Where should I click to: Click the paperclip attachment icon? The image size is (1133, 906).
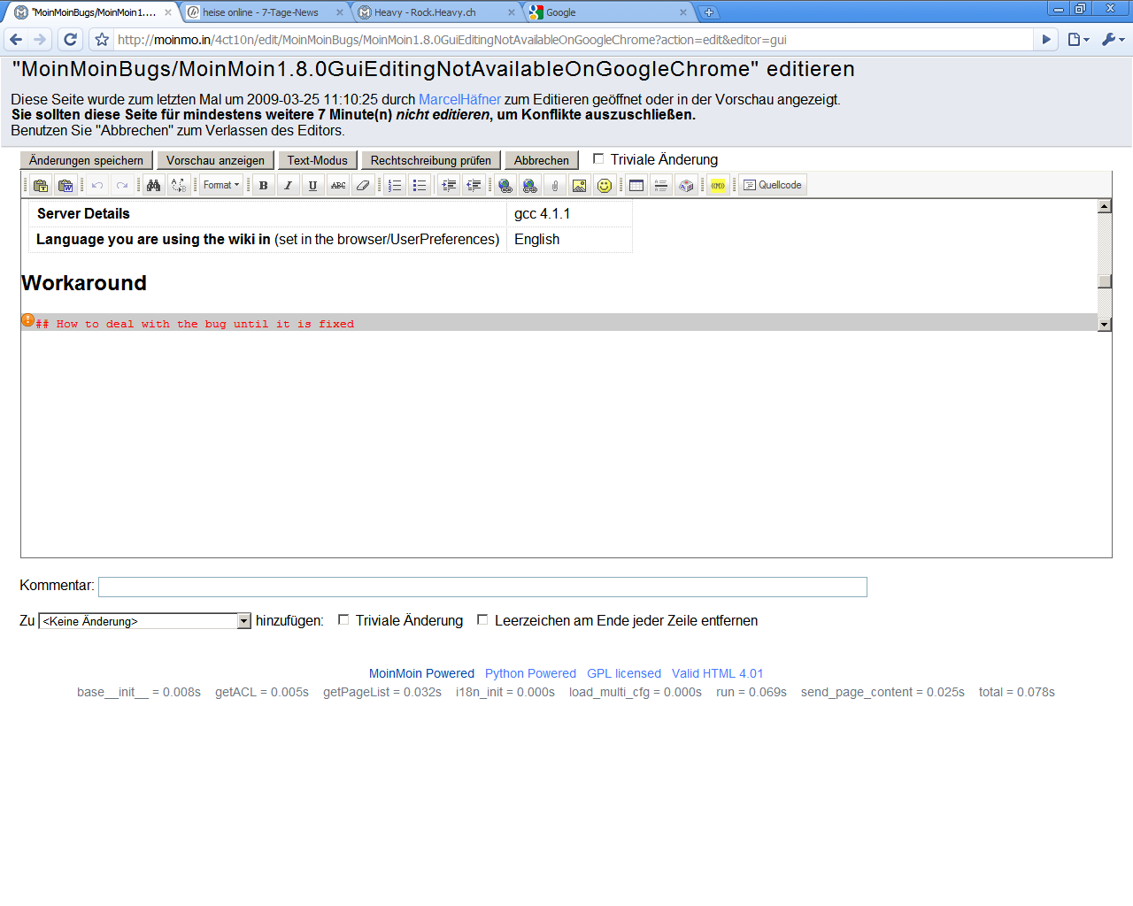pos(555,185)
